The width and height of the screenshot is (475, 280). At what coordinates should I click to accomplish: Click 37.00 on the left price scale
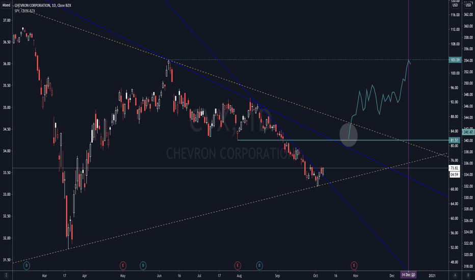coord(7,20)
